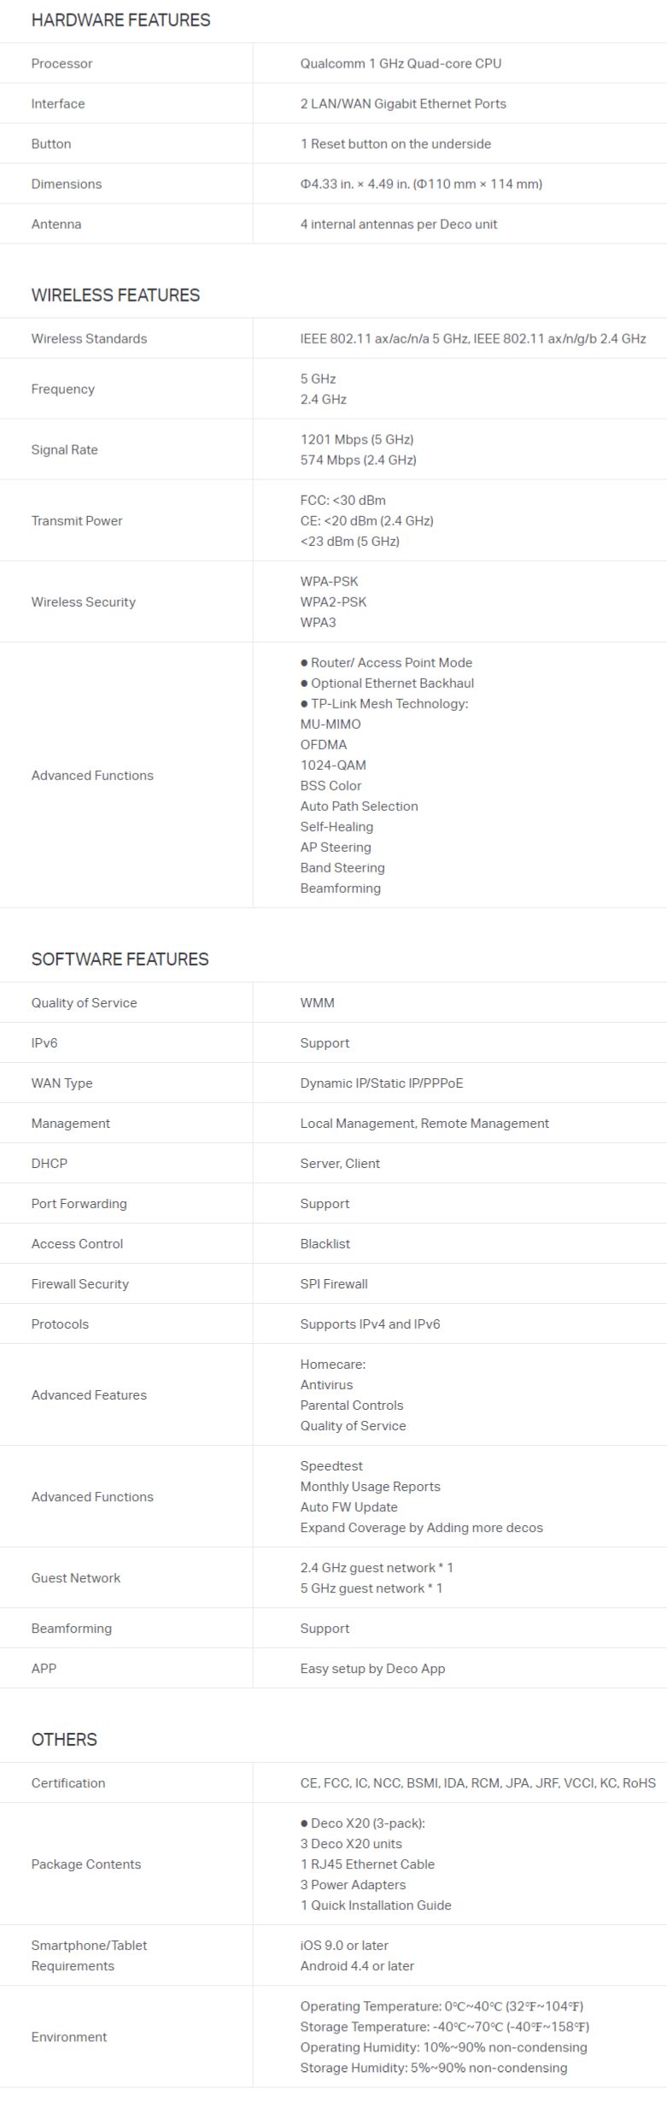Select the Auto Path Selection text
667x2119 pixels.
tap(359, 806)
